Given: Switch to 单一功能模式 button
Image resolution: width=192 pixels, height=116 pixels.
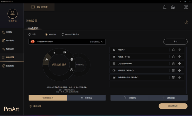Looking at the screenshot, I should (86, 98).
